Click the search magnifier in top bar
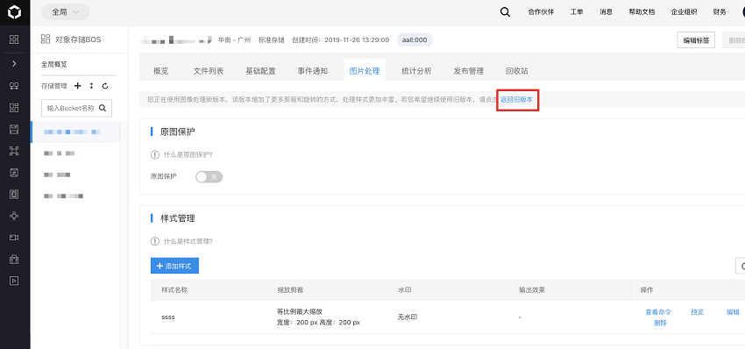This screenshot has width=745, height=349. [x=505, y=12]
